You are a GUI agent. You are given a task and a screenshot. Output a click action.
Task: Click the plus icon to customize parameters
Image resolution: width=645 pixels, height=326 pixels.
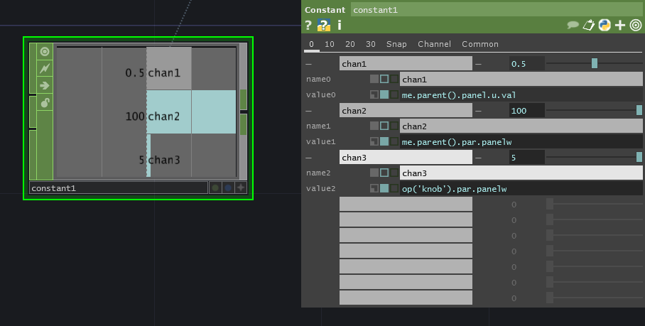click(x=620, y=25)
